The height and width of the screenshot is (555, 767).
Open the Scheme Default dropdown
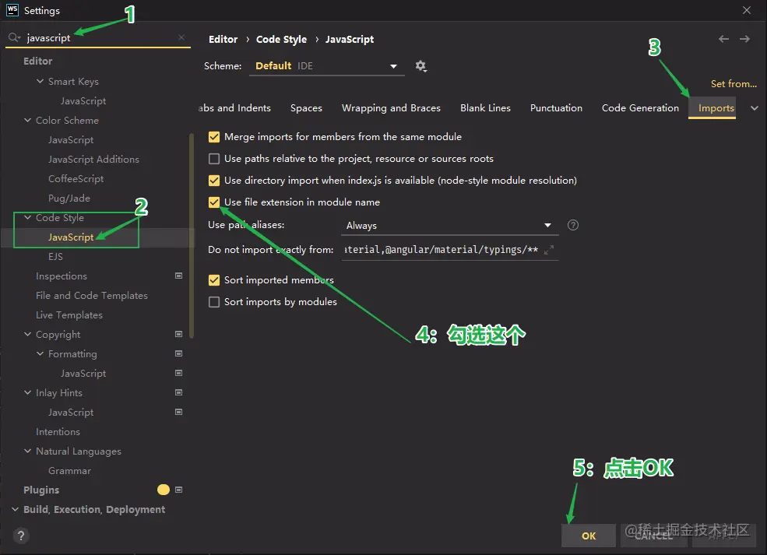(326, 66)
